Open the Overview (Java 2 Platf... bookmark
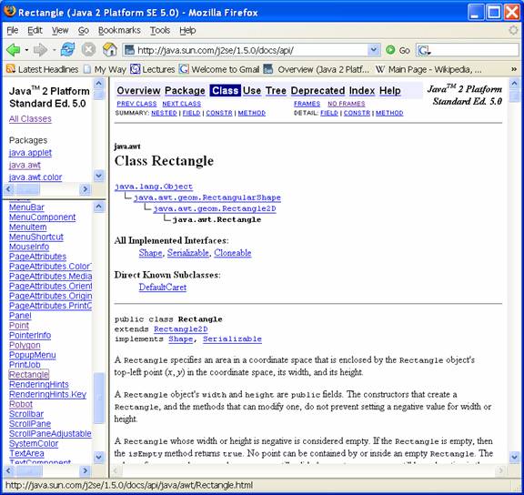The image size is (524, 495). pos(317,69)
